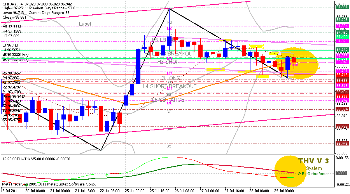350x194 pixels.
Task: Click the "By Cobraforex" text
Action: (315, 173)
